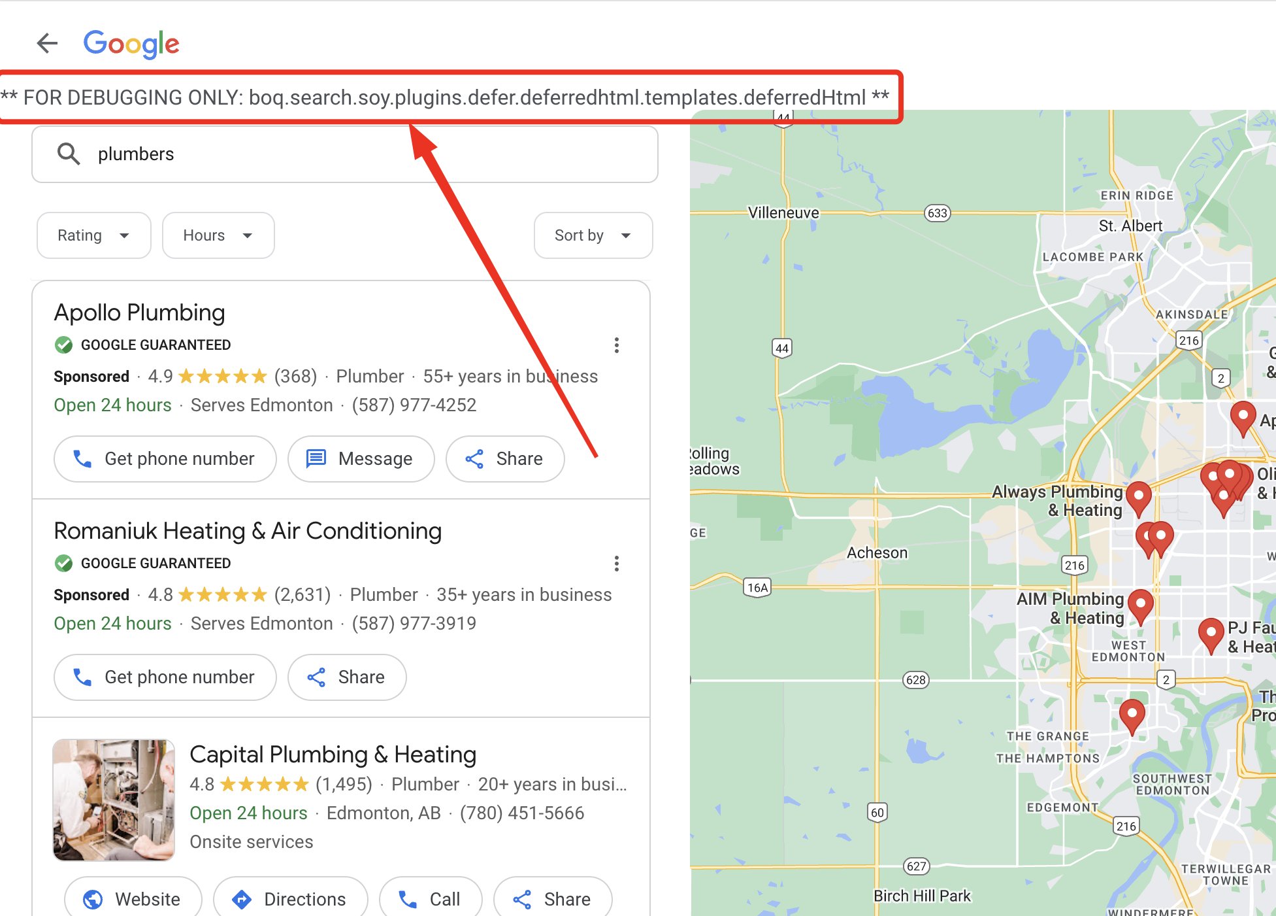Share the Apollo Plumbing listing
The image size is (1276, 916).
tap(505, 459)
